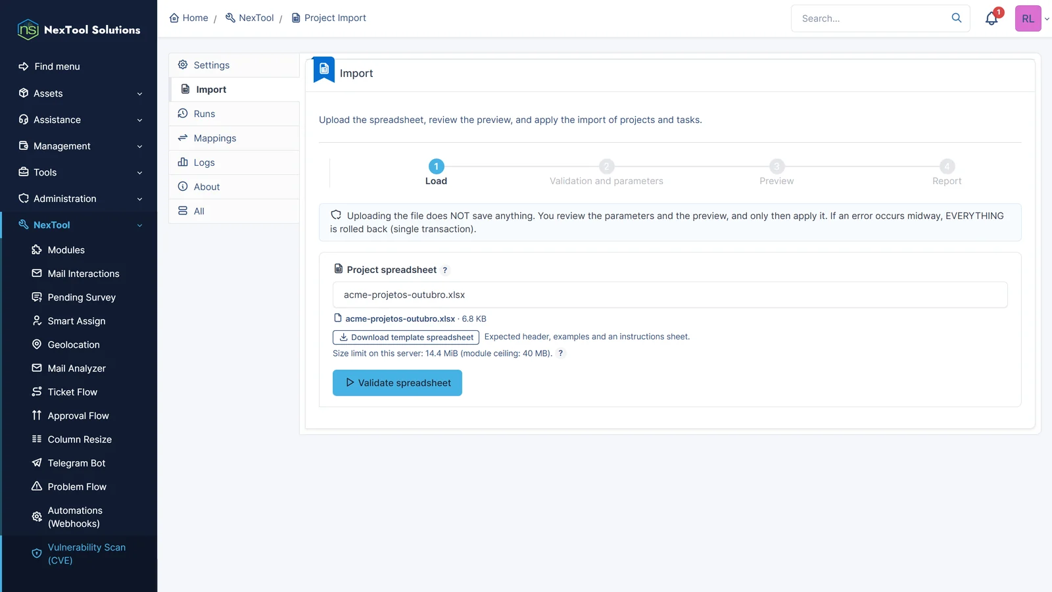
Task: Click the acme-projetos-outubro.xlsx file link
Action: [x=400, y=319]
